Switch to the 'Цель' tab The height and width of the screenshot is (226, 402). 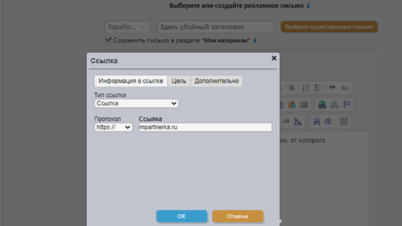click(x=179, y=81)
